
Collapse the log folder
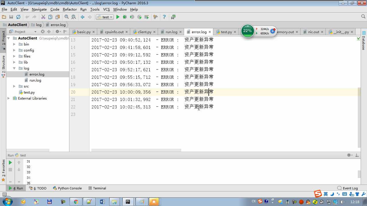(x=14, y=68)
